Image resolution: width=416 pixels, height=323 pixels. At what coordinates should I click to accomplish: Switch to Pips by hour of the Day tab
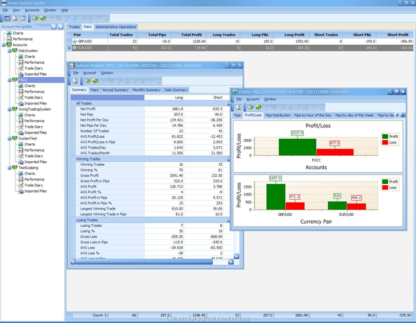point(313,115)
